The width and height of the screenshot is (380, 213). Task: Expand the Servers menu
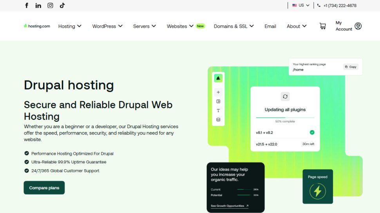tap(145, 26)
